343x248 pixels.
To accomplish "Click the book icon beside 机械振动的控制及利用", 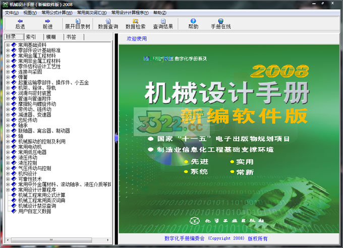I will pos(14,142).
